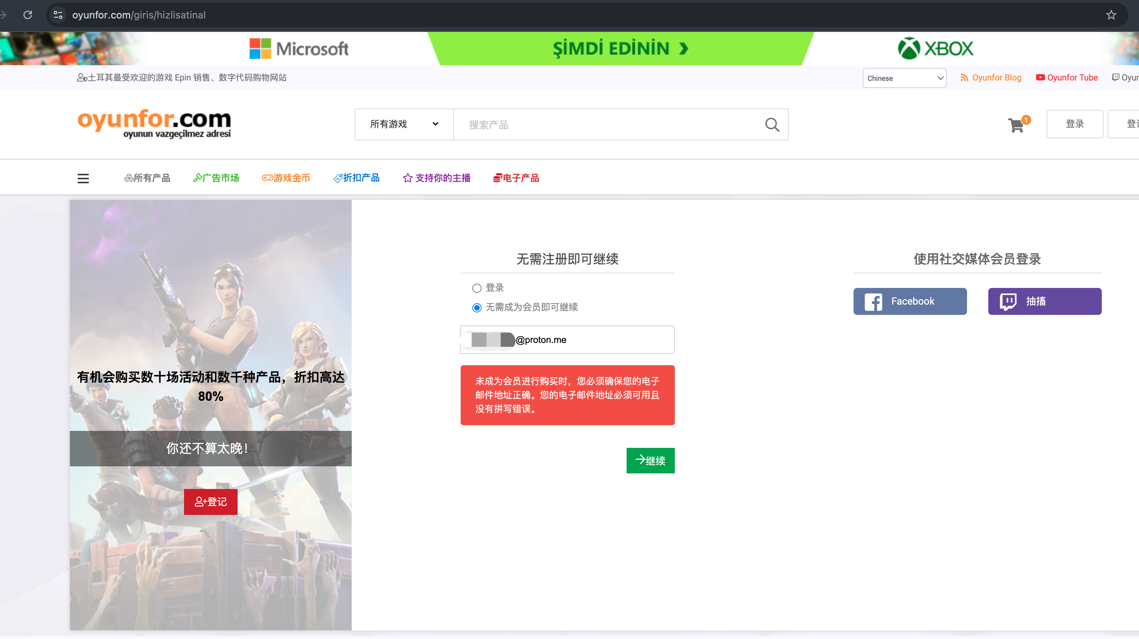
Task: Click the oyunfor.com address bar URL
Action: pos(139,15)
